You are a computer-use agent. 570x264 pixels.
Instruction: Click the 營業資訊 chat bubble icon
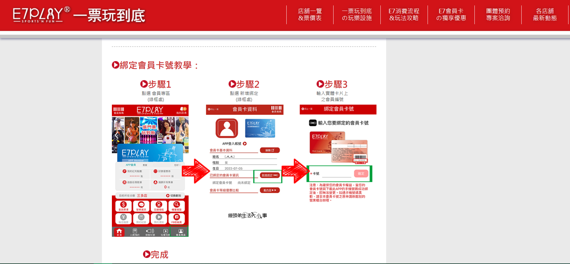click(141, 206)
